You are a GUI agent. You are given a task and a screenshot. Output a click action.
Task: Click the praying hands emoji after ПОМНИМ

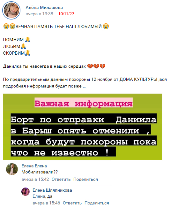coord(28,40)
